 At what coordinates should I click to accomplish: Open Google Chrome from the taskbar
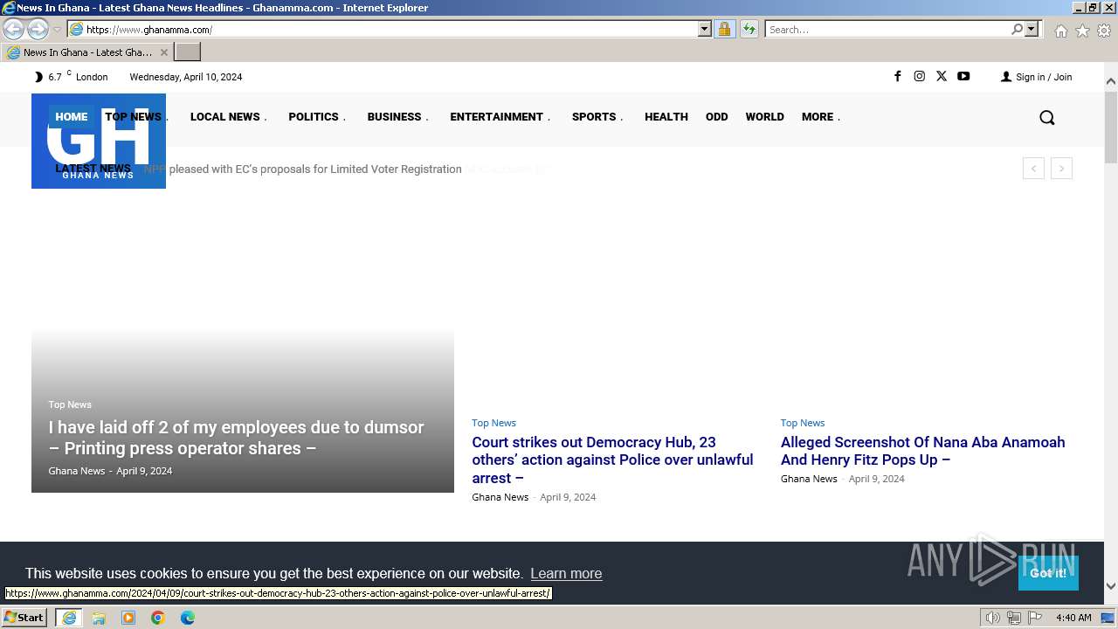pyautogui.click(x=158, y=618)
